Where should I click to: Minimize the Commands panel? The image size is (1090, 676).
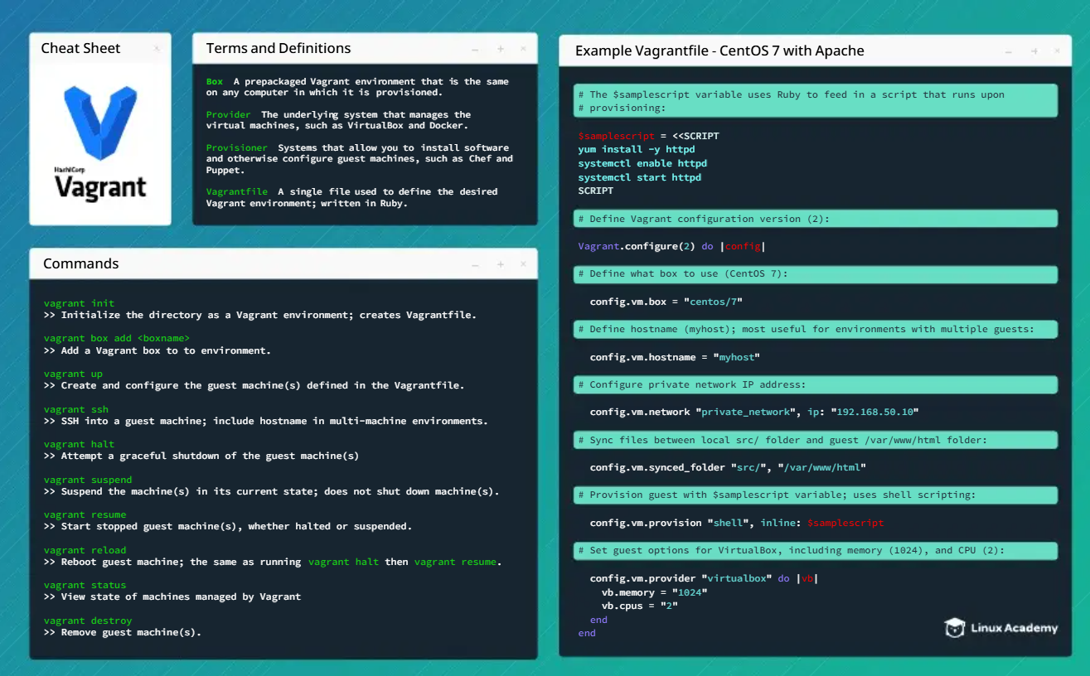(x=475, y=265)
